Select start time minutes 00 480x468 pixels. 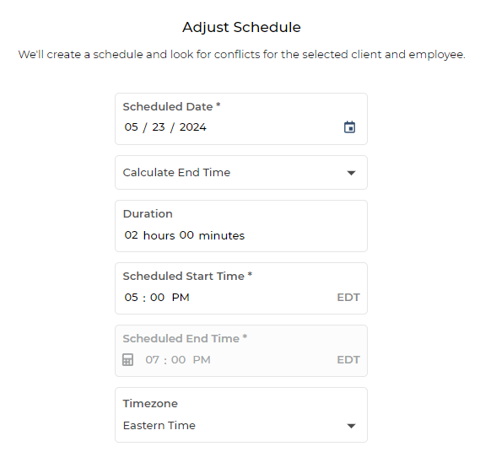[158, 297]
